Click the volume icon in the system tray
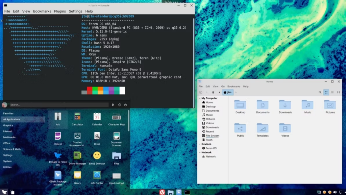 tap(335, 192)
